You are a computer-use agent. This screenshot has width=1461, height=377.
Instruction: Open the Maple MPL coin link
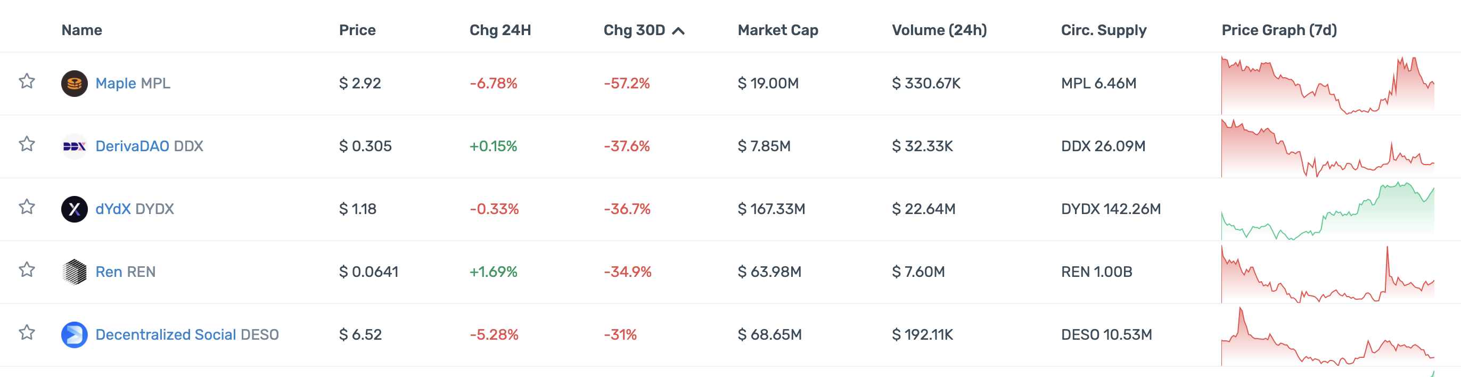[x=133, y=84]
